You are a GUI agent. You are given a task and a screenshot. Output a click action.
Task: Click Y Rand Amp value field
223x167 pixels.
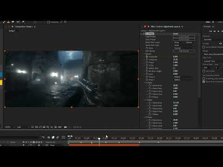point(176,103)
